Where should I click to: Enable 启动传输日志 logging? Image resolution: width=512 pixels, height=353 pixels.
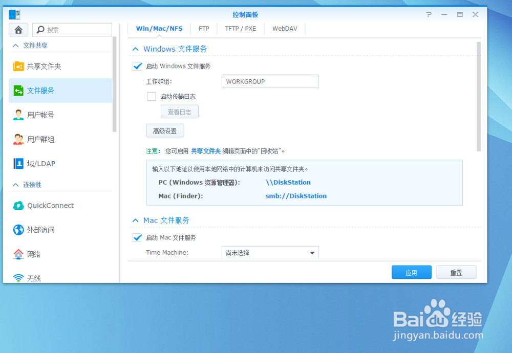(x=151, y=96)
